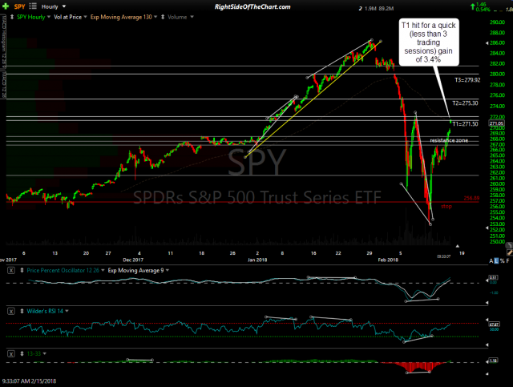This screenshot has height=387, width=513.
Task: Click the green up-arrow change indicator
Action: point(472,6)
